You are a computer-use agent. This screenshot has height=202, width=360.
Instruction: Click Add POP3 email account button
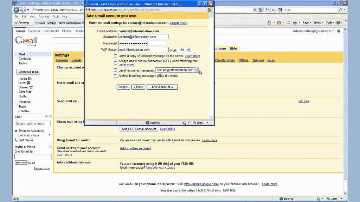tap(139, 129)
